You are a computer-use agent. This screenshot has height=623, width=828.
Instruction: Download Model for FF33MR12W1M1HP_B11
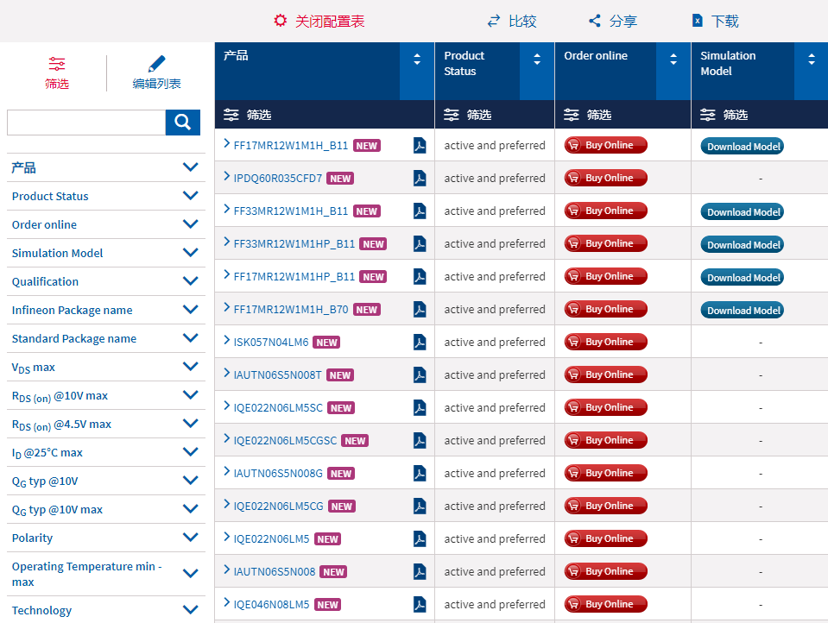coord(742,244)
